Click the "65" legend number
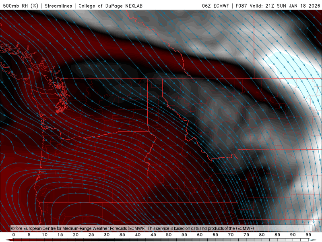Screen dimensions: 322x242 215,235
